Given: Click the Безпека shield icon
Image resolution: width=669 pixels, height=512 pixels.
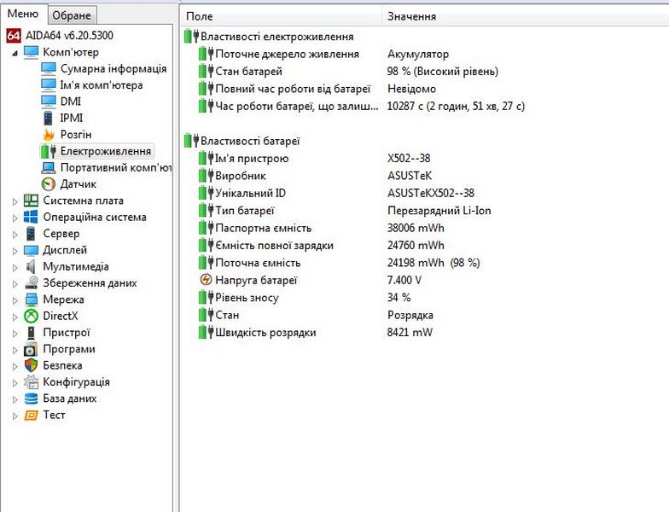Looking at the screenshot, I should pos(30,365).
